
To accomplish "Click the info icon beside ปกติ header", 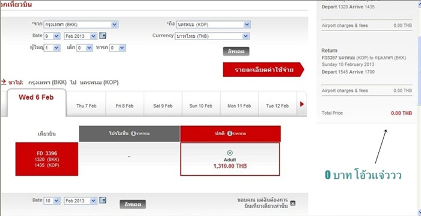I will point(229,133).
